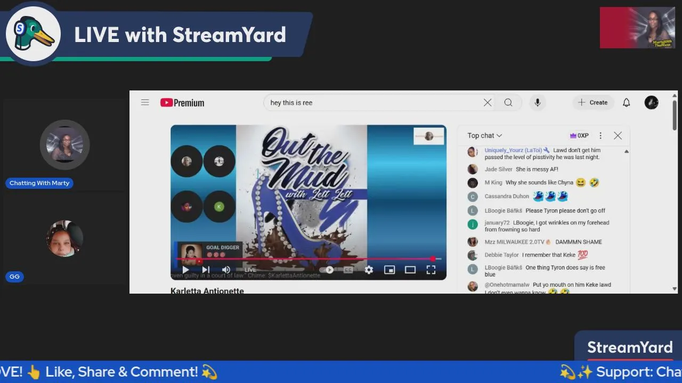Click the Karletta Antionette channel name
This screenshot has height=383, width=682.
[x=207, y=290]
